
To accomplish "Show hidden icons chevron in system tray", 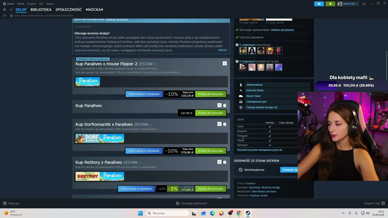I will (x=343, y=213).
